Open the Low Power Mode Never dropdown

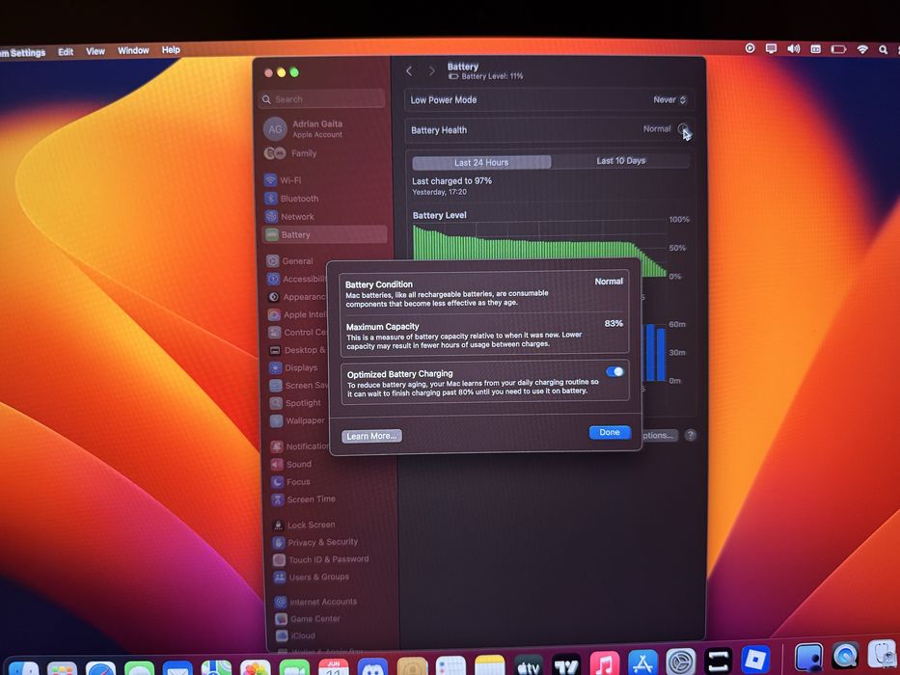click(x=669, y=100)
